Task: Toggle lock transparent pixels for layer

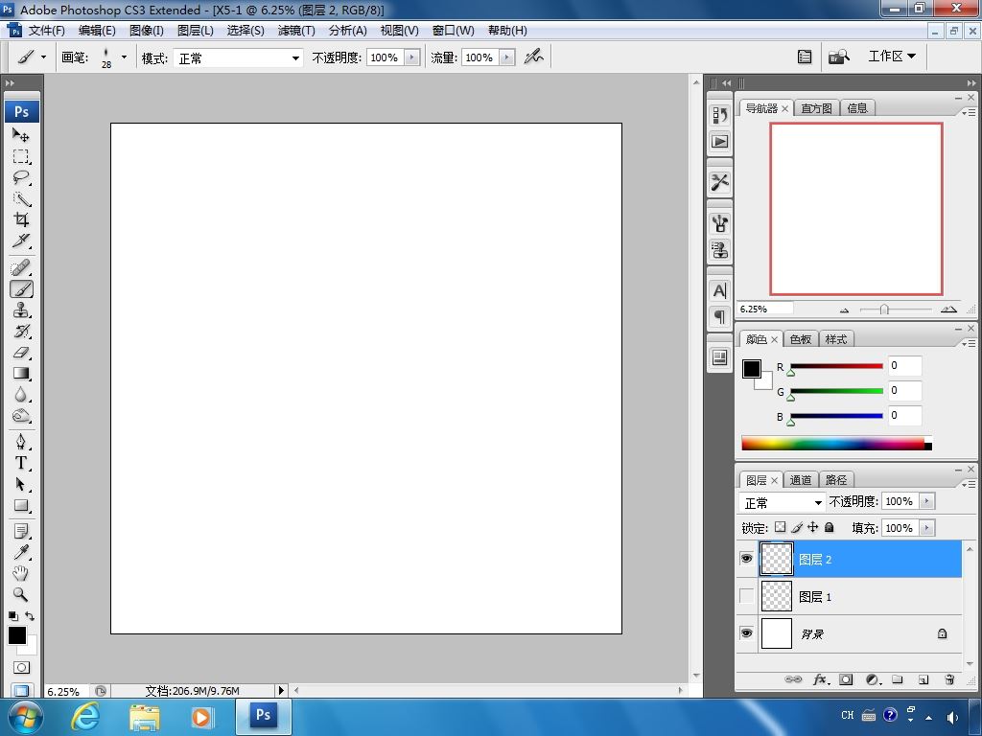Action: point(780,527)
